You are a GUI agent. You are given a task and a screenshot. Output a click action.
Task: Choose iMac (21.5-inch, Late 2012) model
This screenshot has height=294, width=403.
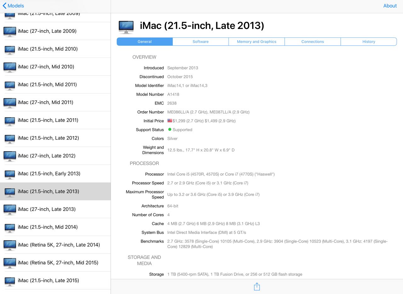coord(55,138)
